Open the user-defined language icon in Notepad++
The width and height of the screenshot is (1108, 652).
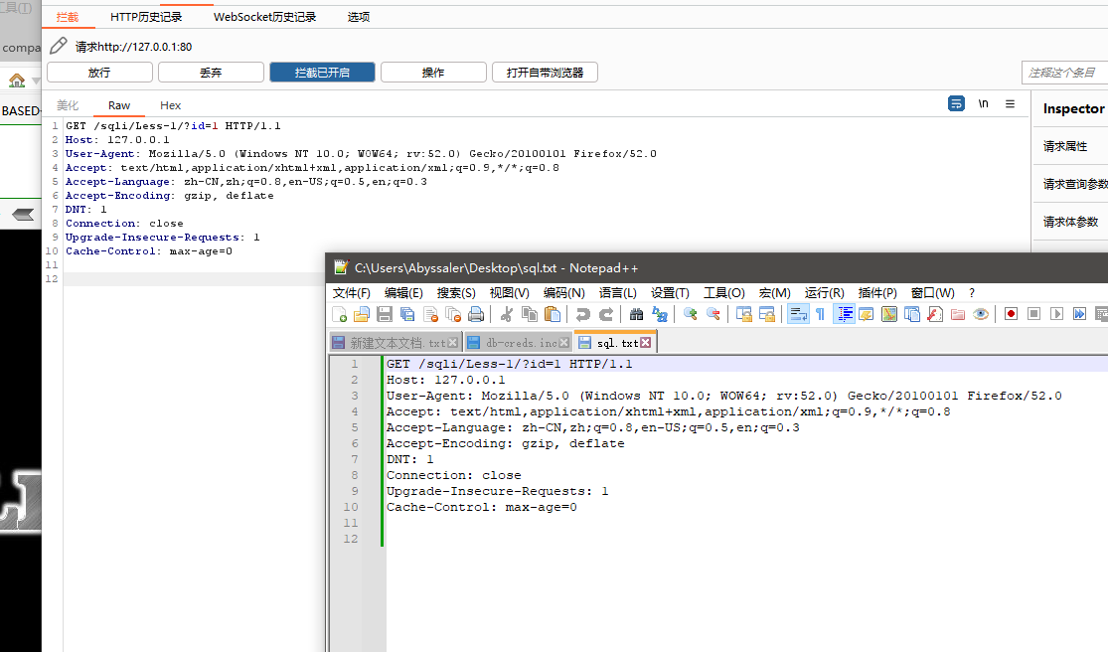click(x=867, y=314)
